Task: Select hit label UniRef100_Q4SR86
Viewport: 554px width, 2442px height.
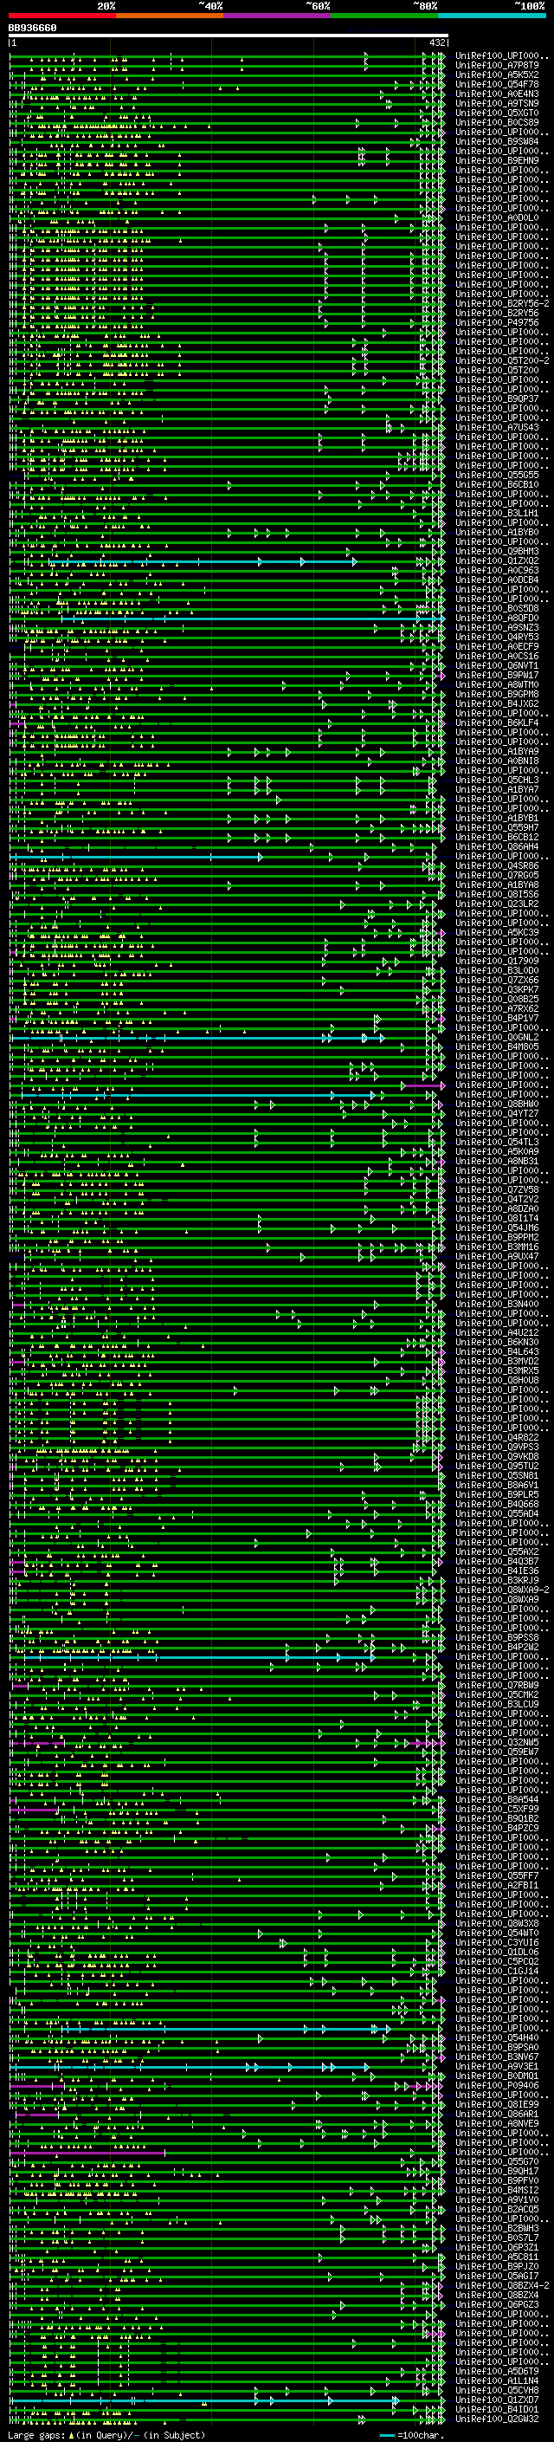Action: pyautogui.click(x=497, y=865)
